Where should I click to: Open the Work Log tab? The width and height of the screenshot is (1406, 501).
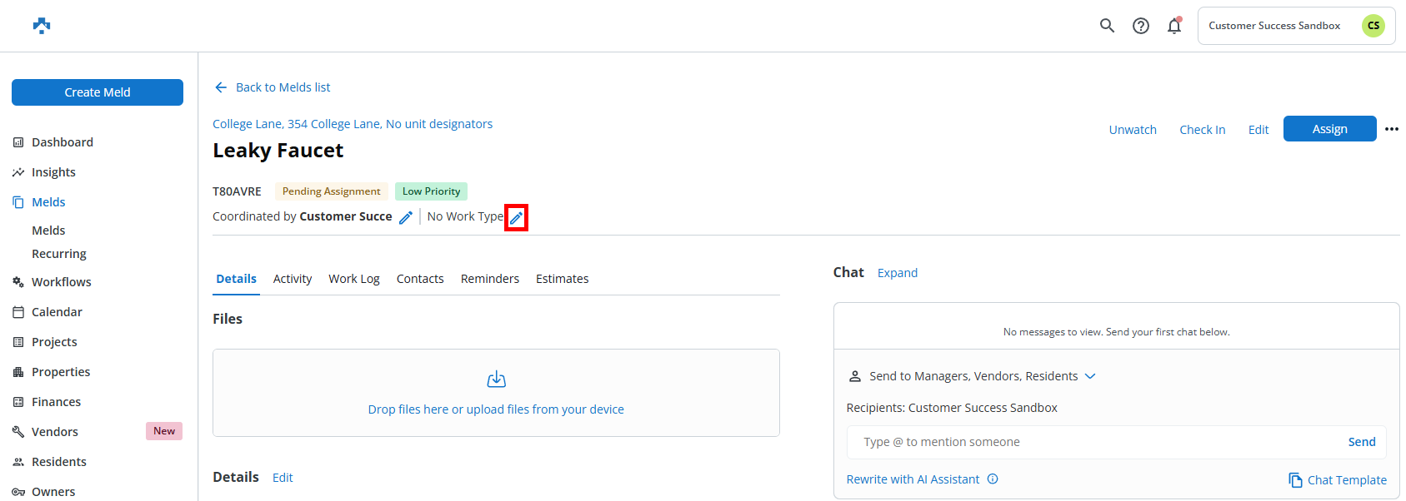(x=353, y=279)
